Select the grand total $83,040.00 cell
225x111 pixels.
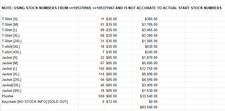point(149,107)
